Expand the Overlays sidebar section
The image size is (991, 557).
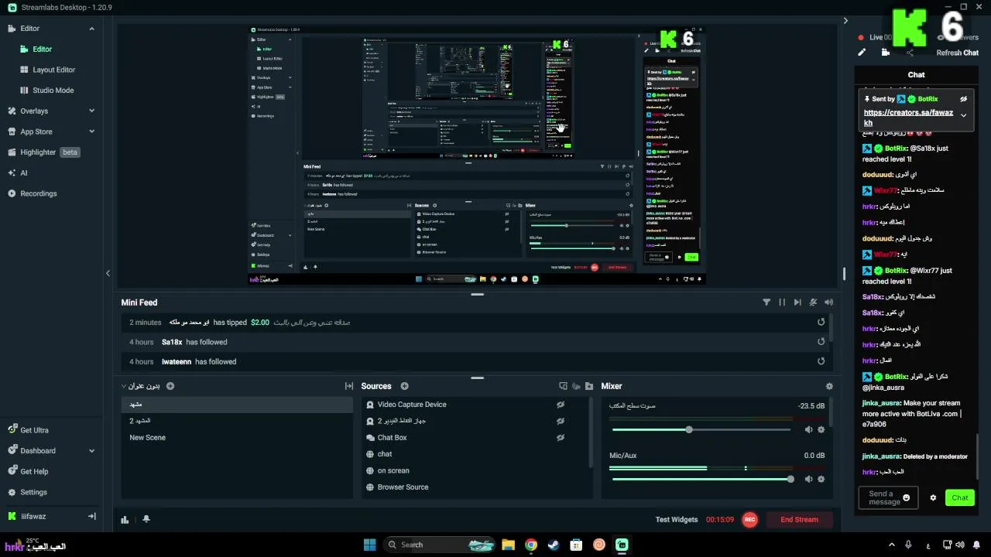[x=91, y=111]
